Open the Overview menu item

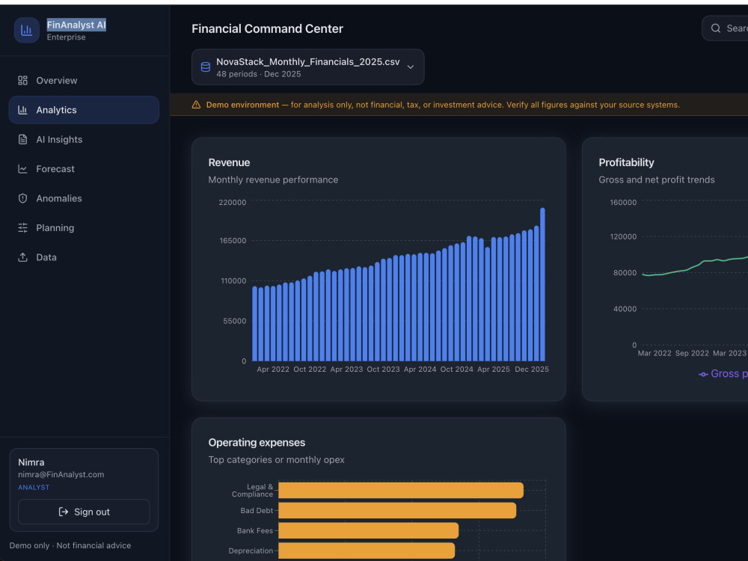[x=84, y=80]
